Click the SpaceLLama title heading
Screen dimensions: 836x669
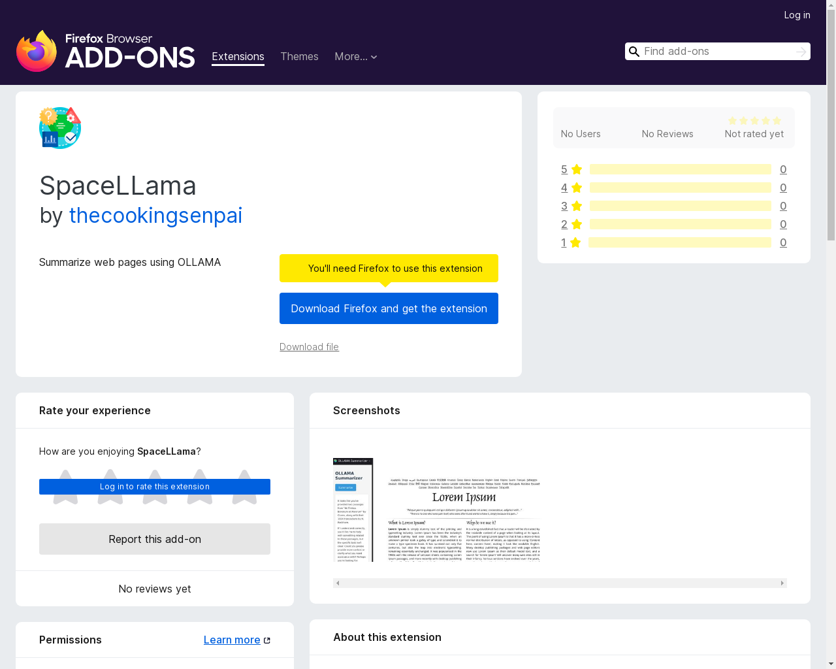[x=118, y=186]
